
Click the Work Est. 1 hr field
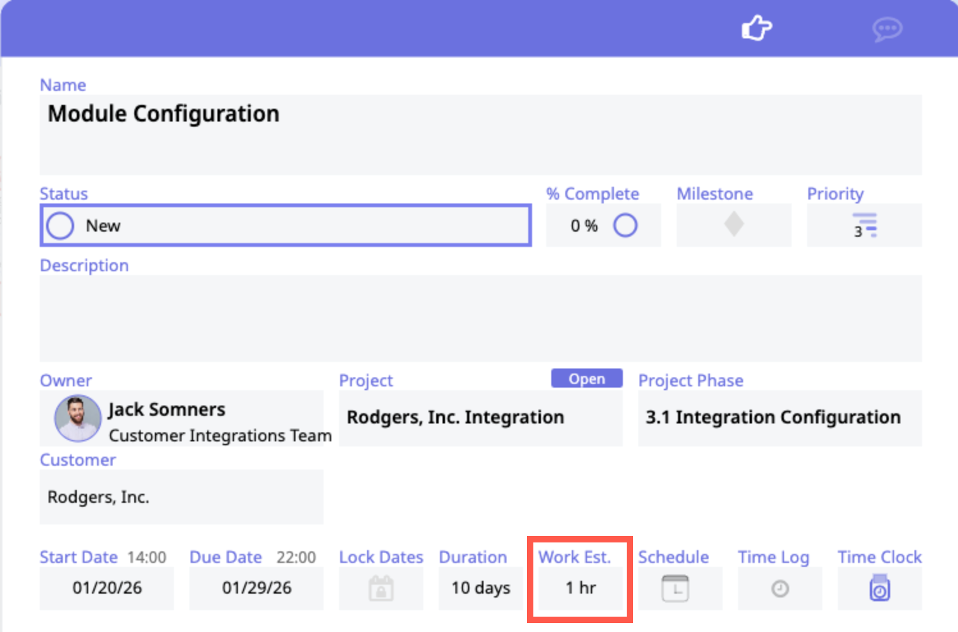(x=580, y=588)
